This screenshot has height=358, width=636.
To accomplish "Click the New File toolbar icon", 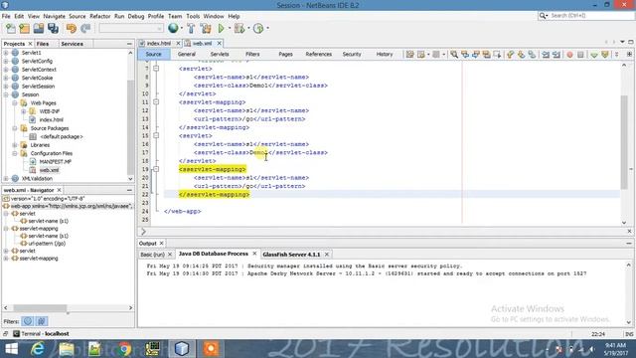I will pyautogui.click(x=11, y=29).
